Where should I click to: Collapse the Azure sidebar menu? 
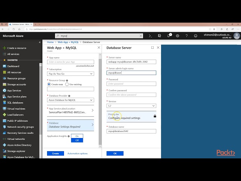[x=40, y=42]
